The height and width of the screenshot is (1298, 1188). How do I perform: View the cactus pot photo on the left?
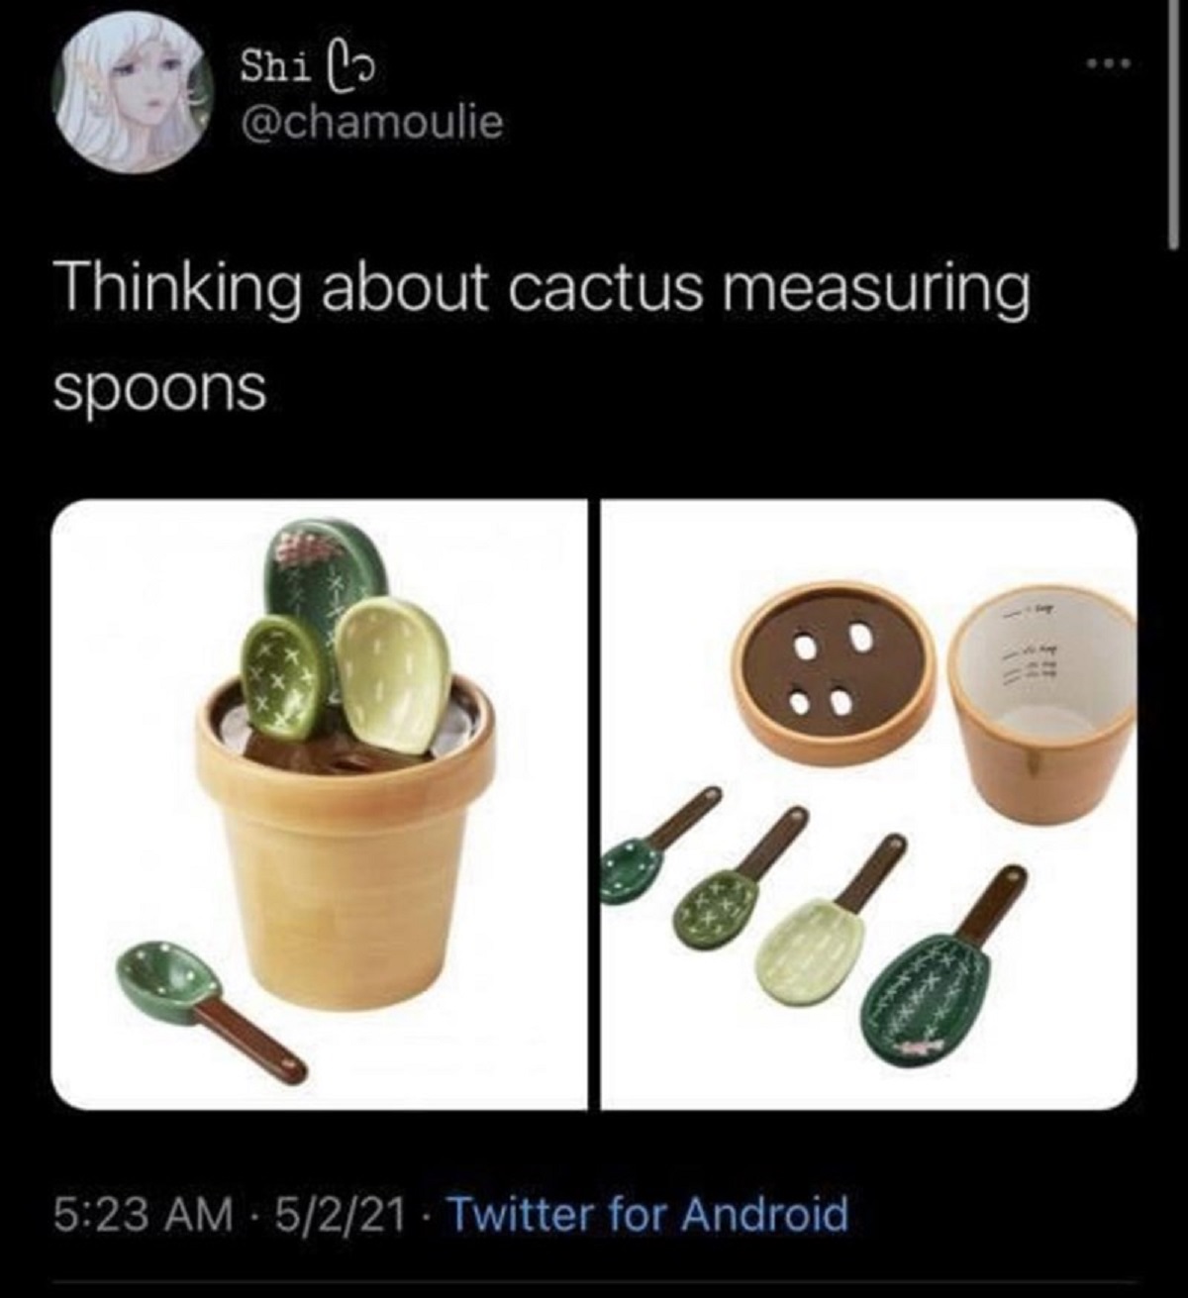(320, 804)
